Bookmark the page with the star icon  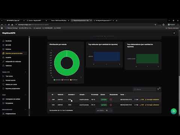point(155,25)
